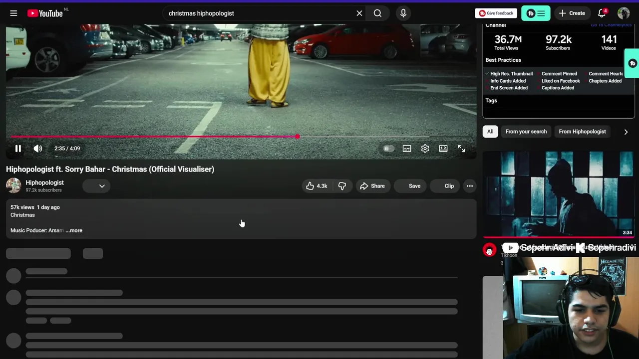This screenshot has width=639, height=359.
Task: Click the 57k views text
Action: click(22, 207)
